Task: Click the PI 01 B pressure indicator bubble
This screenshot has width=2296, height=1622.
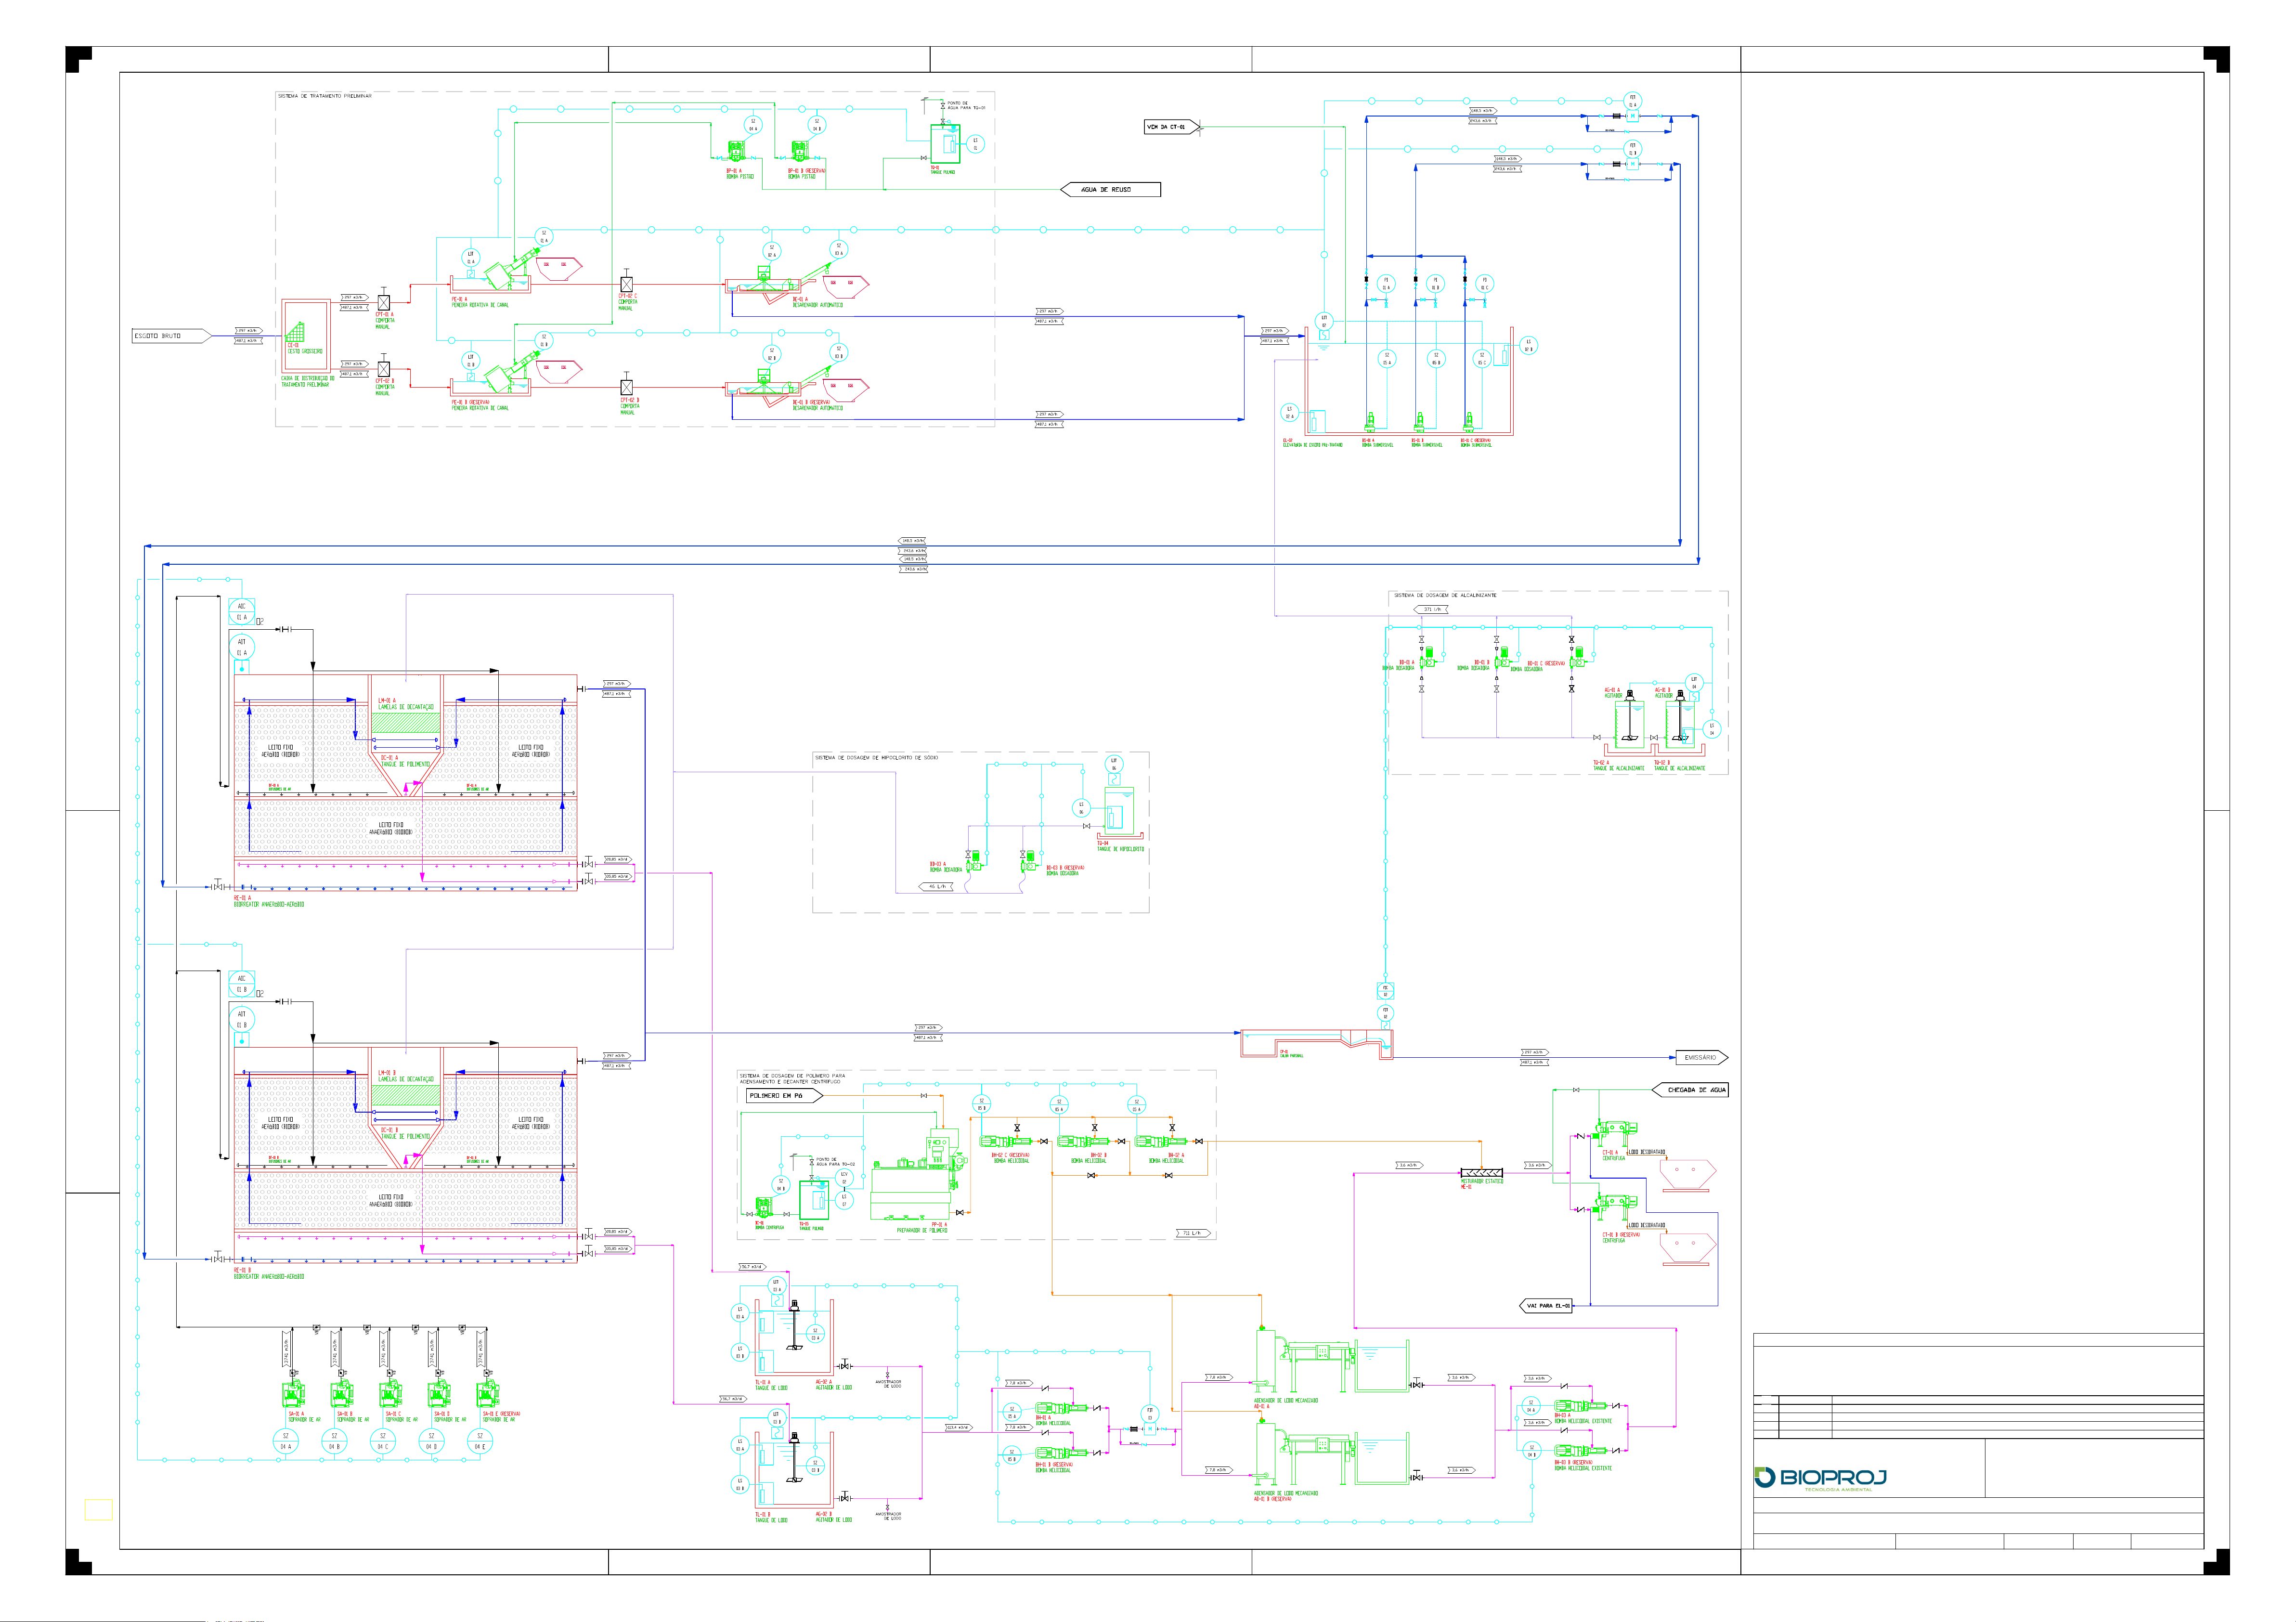Action: pos(1435,284)
